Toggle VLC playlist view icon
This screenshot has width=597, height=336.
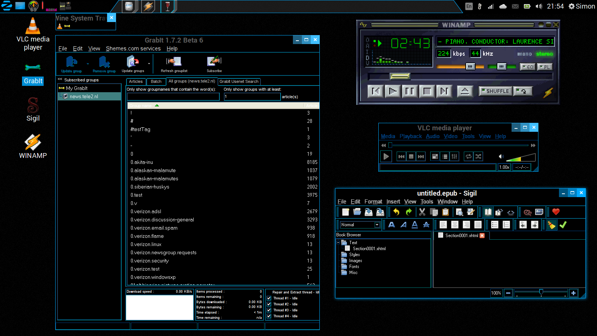point(445,156)
